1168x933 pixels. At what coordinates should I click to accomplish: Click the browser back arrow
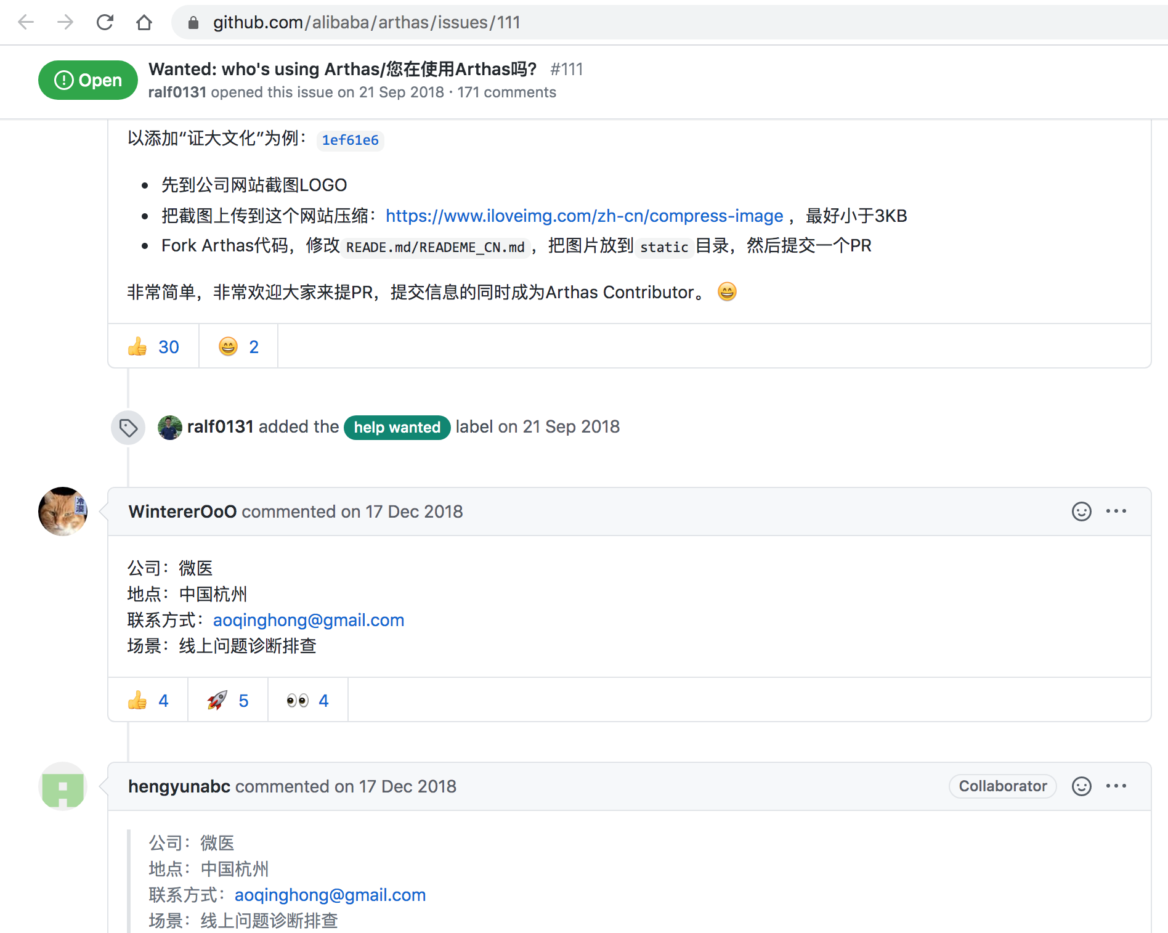click(x=26, y=23)
